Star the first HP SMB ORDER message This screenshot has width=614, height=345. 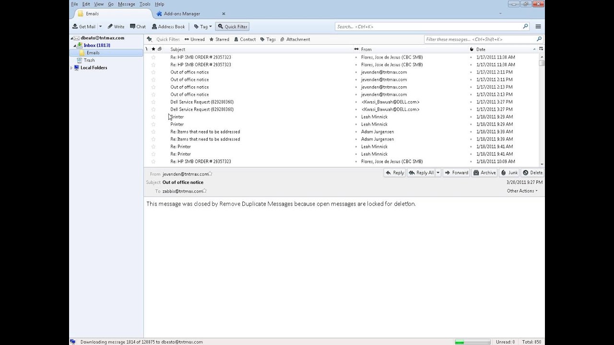point(153,57)
